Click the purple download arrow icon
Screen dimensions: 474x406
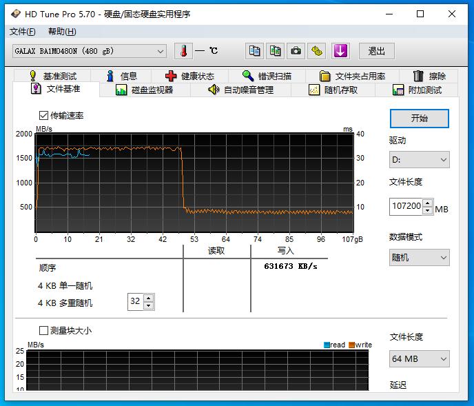tap(340, 51)
